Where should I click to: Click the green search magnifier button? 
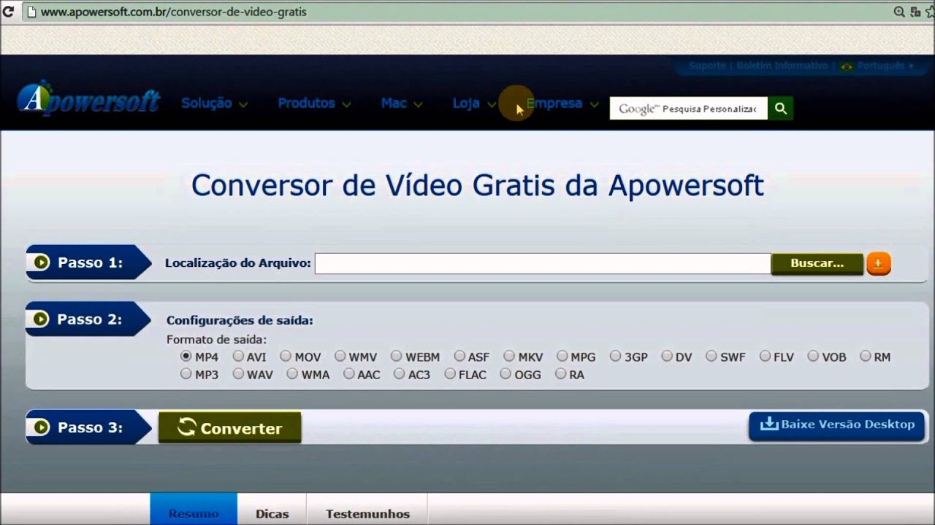781,109
